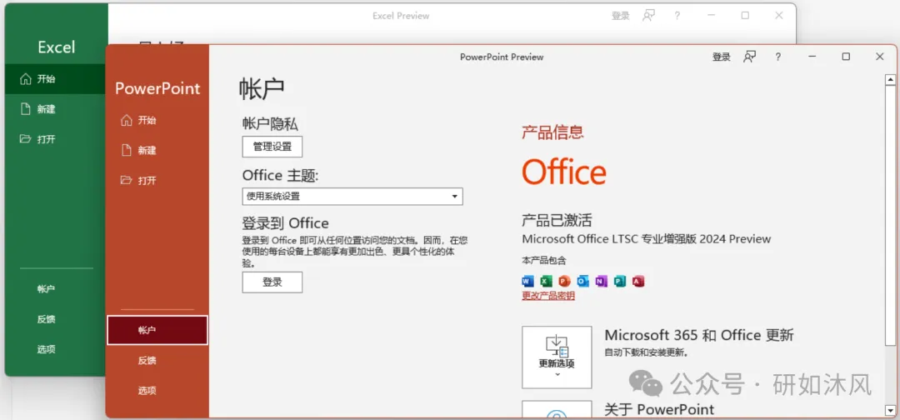
Task: Click the Microsoft Office LTSC 专业增强版 2024 Preview text
Action: [x=647, y=238]
